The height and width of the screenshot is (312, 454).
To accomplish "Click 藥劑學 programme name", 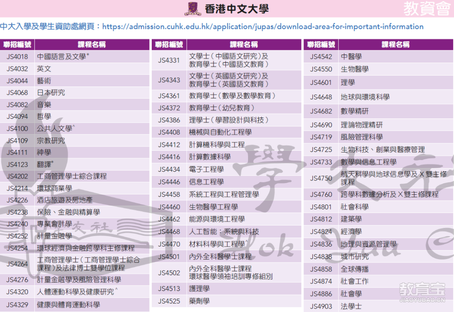I will 200,302.
